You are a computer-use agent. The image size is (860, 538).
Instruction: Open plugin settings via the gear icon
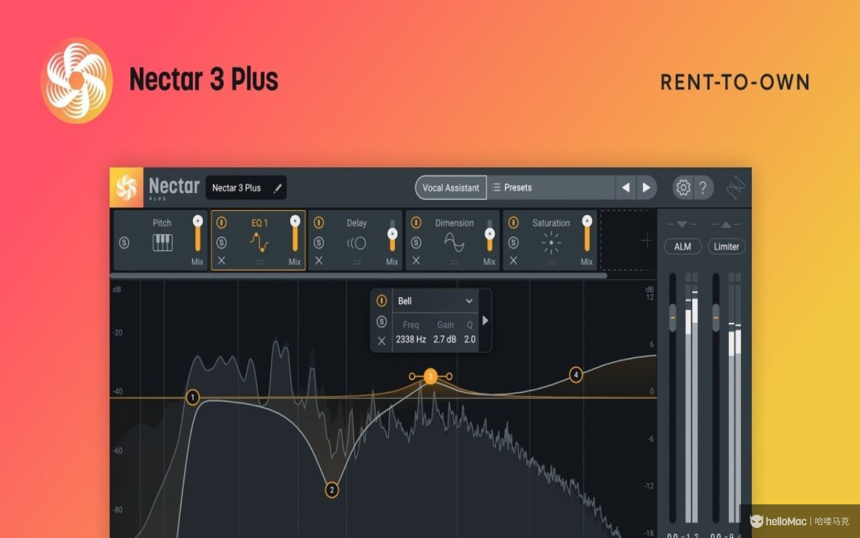tap(683, 188)
